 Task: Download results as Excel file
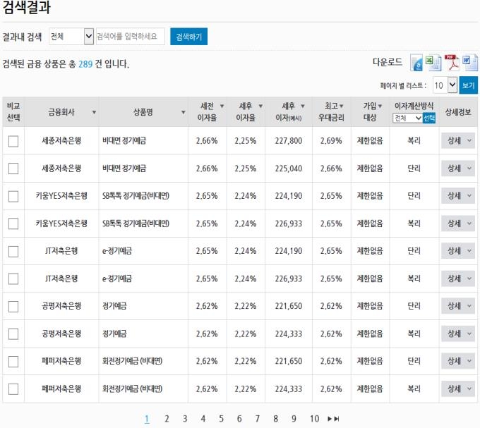point(433,63)
